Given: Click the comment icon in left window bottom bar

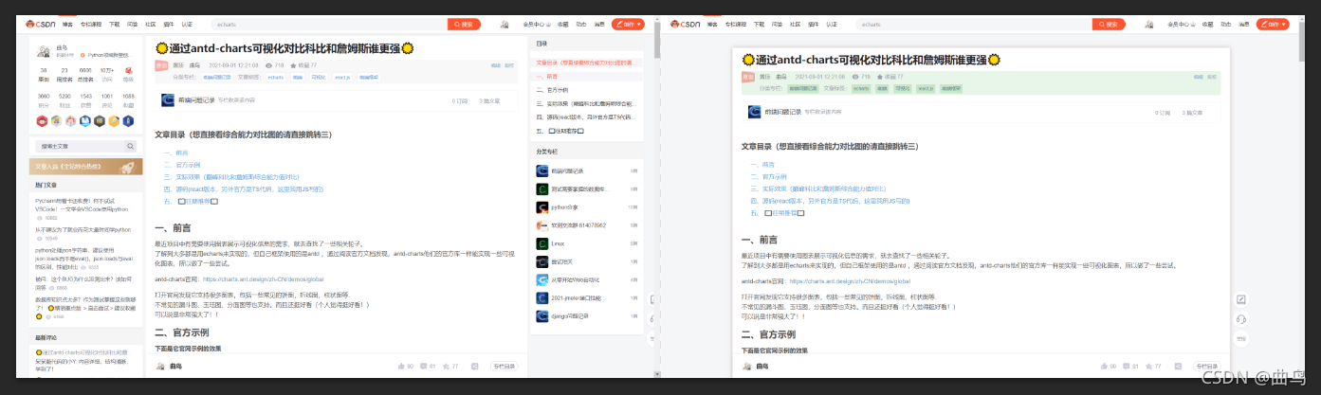Looking at the screenshot, I should pos(424,366).
